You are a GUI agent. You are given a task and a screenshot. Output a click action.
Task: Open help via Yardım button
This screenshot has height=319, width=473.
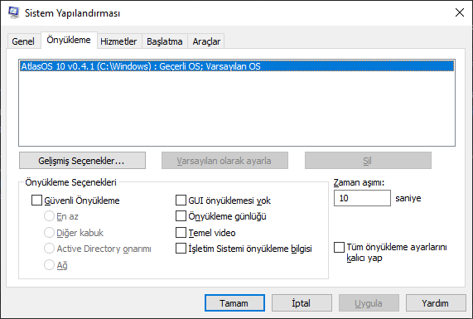click(x=436, y=303)
